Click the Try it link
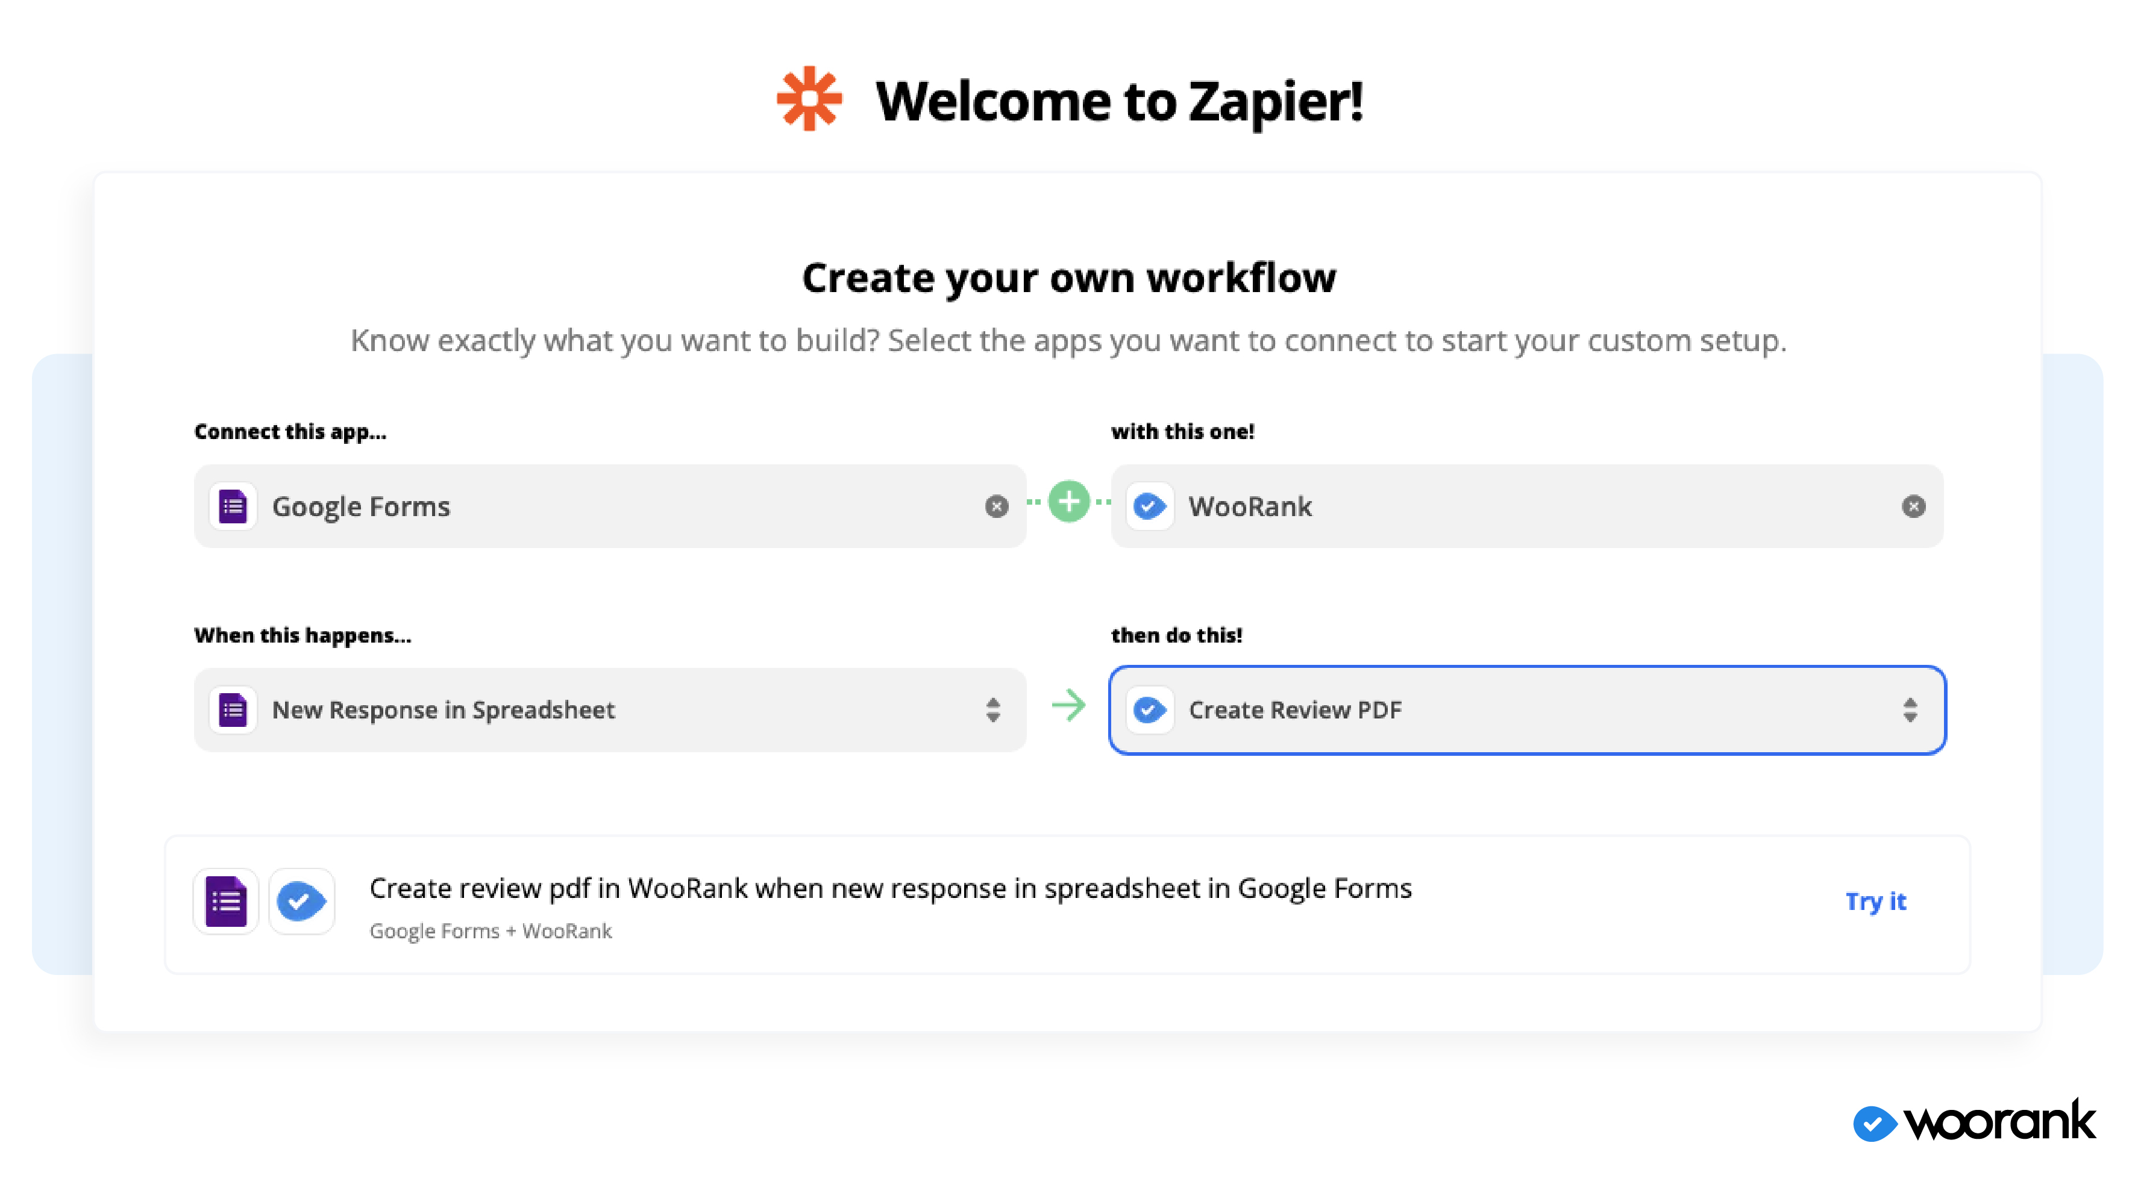 pos(1875,901)
